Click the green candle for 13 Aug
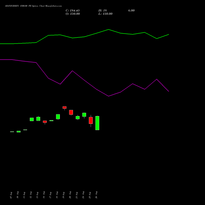The height and width of the screenshot is (205, 205). pyautogui.click(x=38, y=119)
